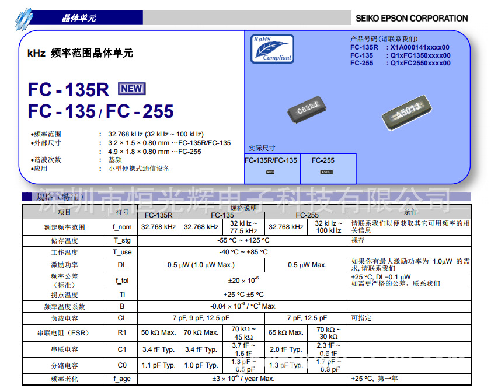The width and height of the screenshot is (491, 392).
Task: Click the T_use symbol cell
Action: (122, 252)
